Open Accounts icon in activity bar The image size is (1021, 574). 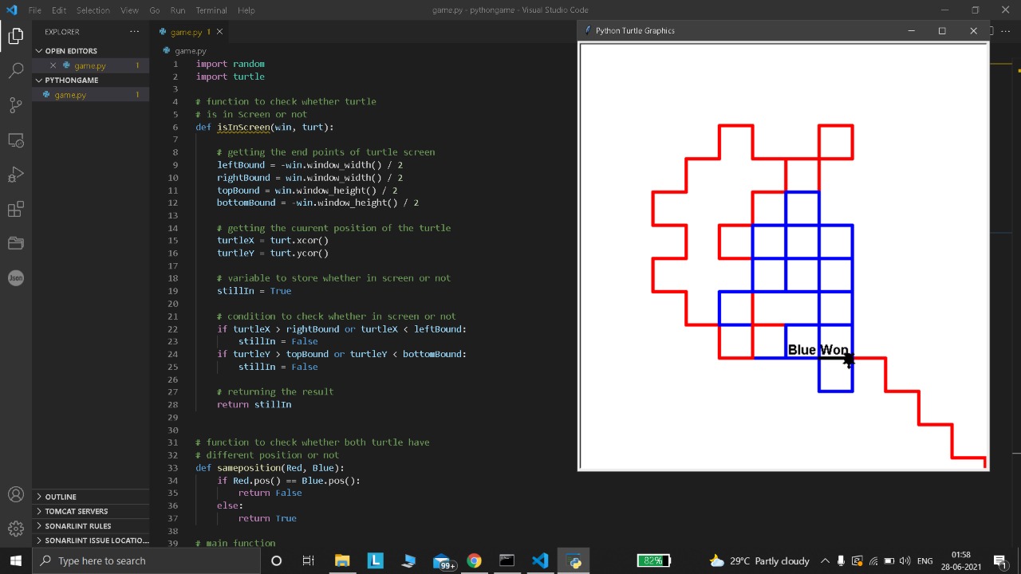[16, 494]
